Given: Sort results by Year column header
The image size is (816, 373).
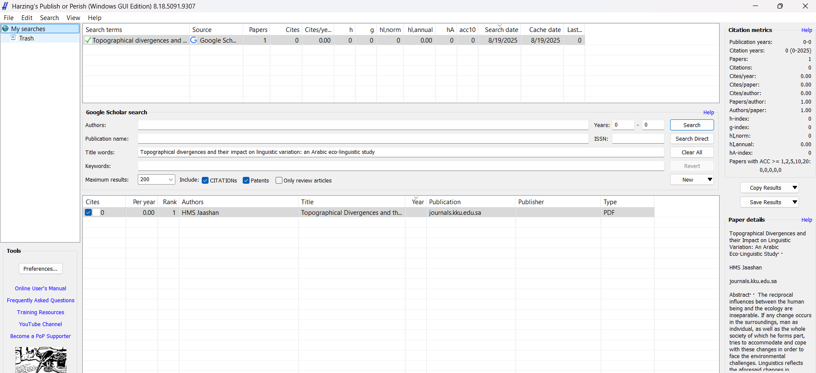Looking at the screenshot, I should (x=416, y=202).
